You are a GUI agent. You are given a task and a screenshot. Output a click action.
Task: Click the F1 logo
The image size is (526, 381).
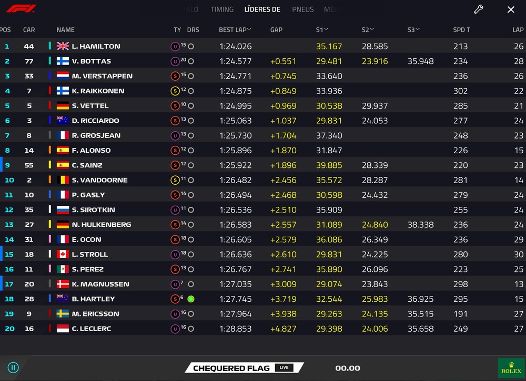click(21, 9)
